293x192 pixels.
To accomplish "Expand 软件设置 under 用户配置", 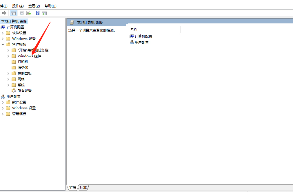I will (x=3, y=102).
